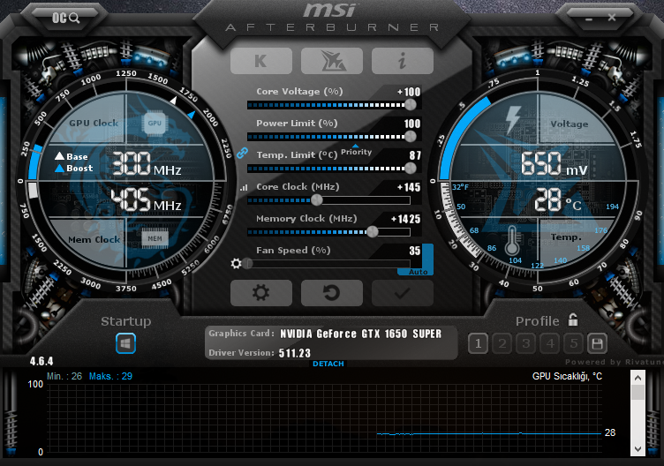This screenshot has height=466, width=664.
Task: Click graph scrollbar up arrow
Action: click(638, 378)
